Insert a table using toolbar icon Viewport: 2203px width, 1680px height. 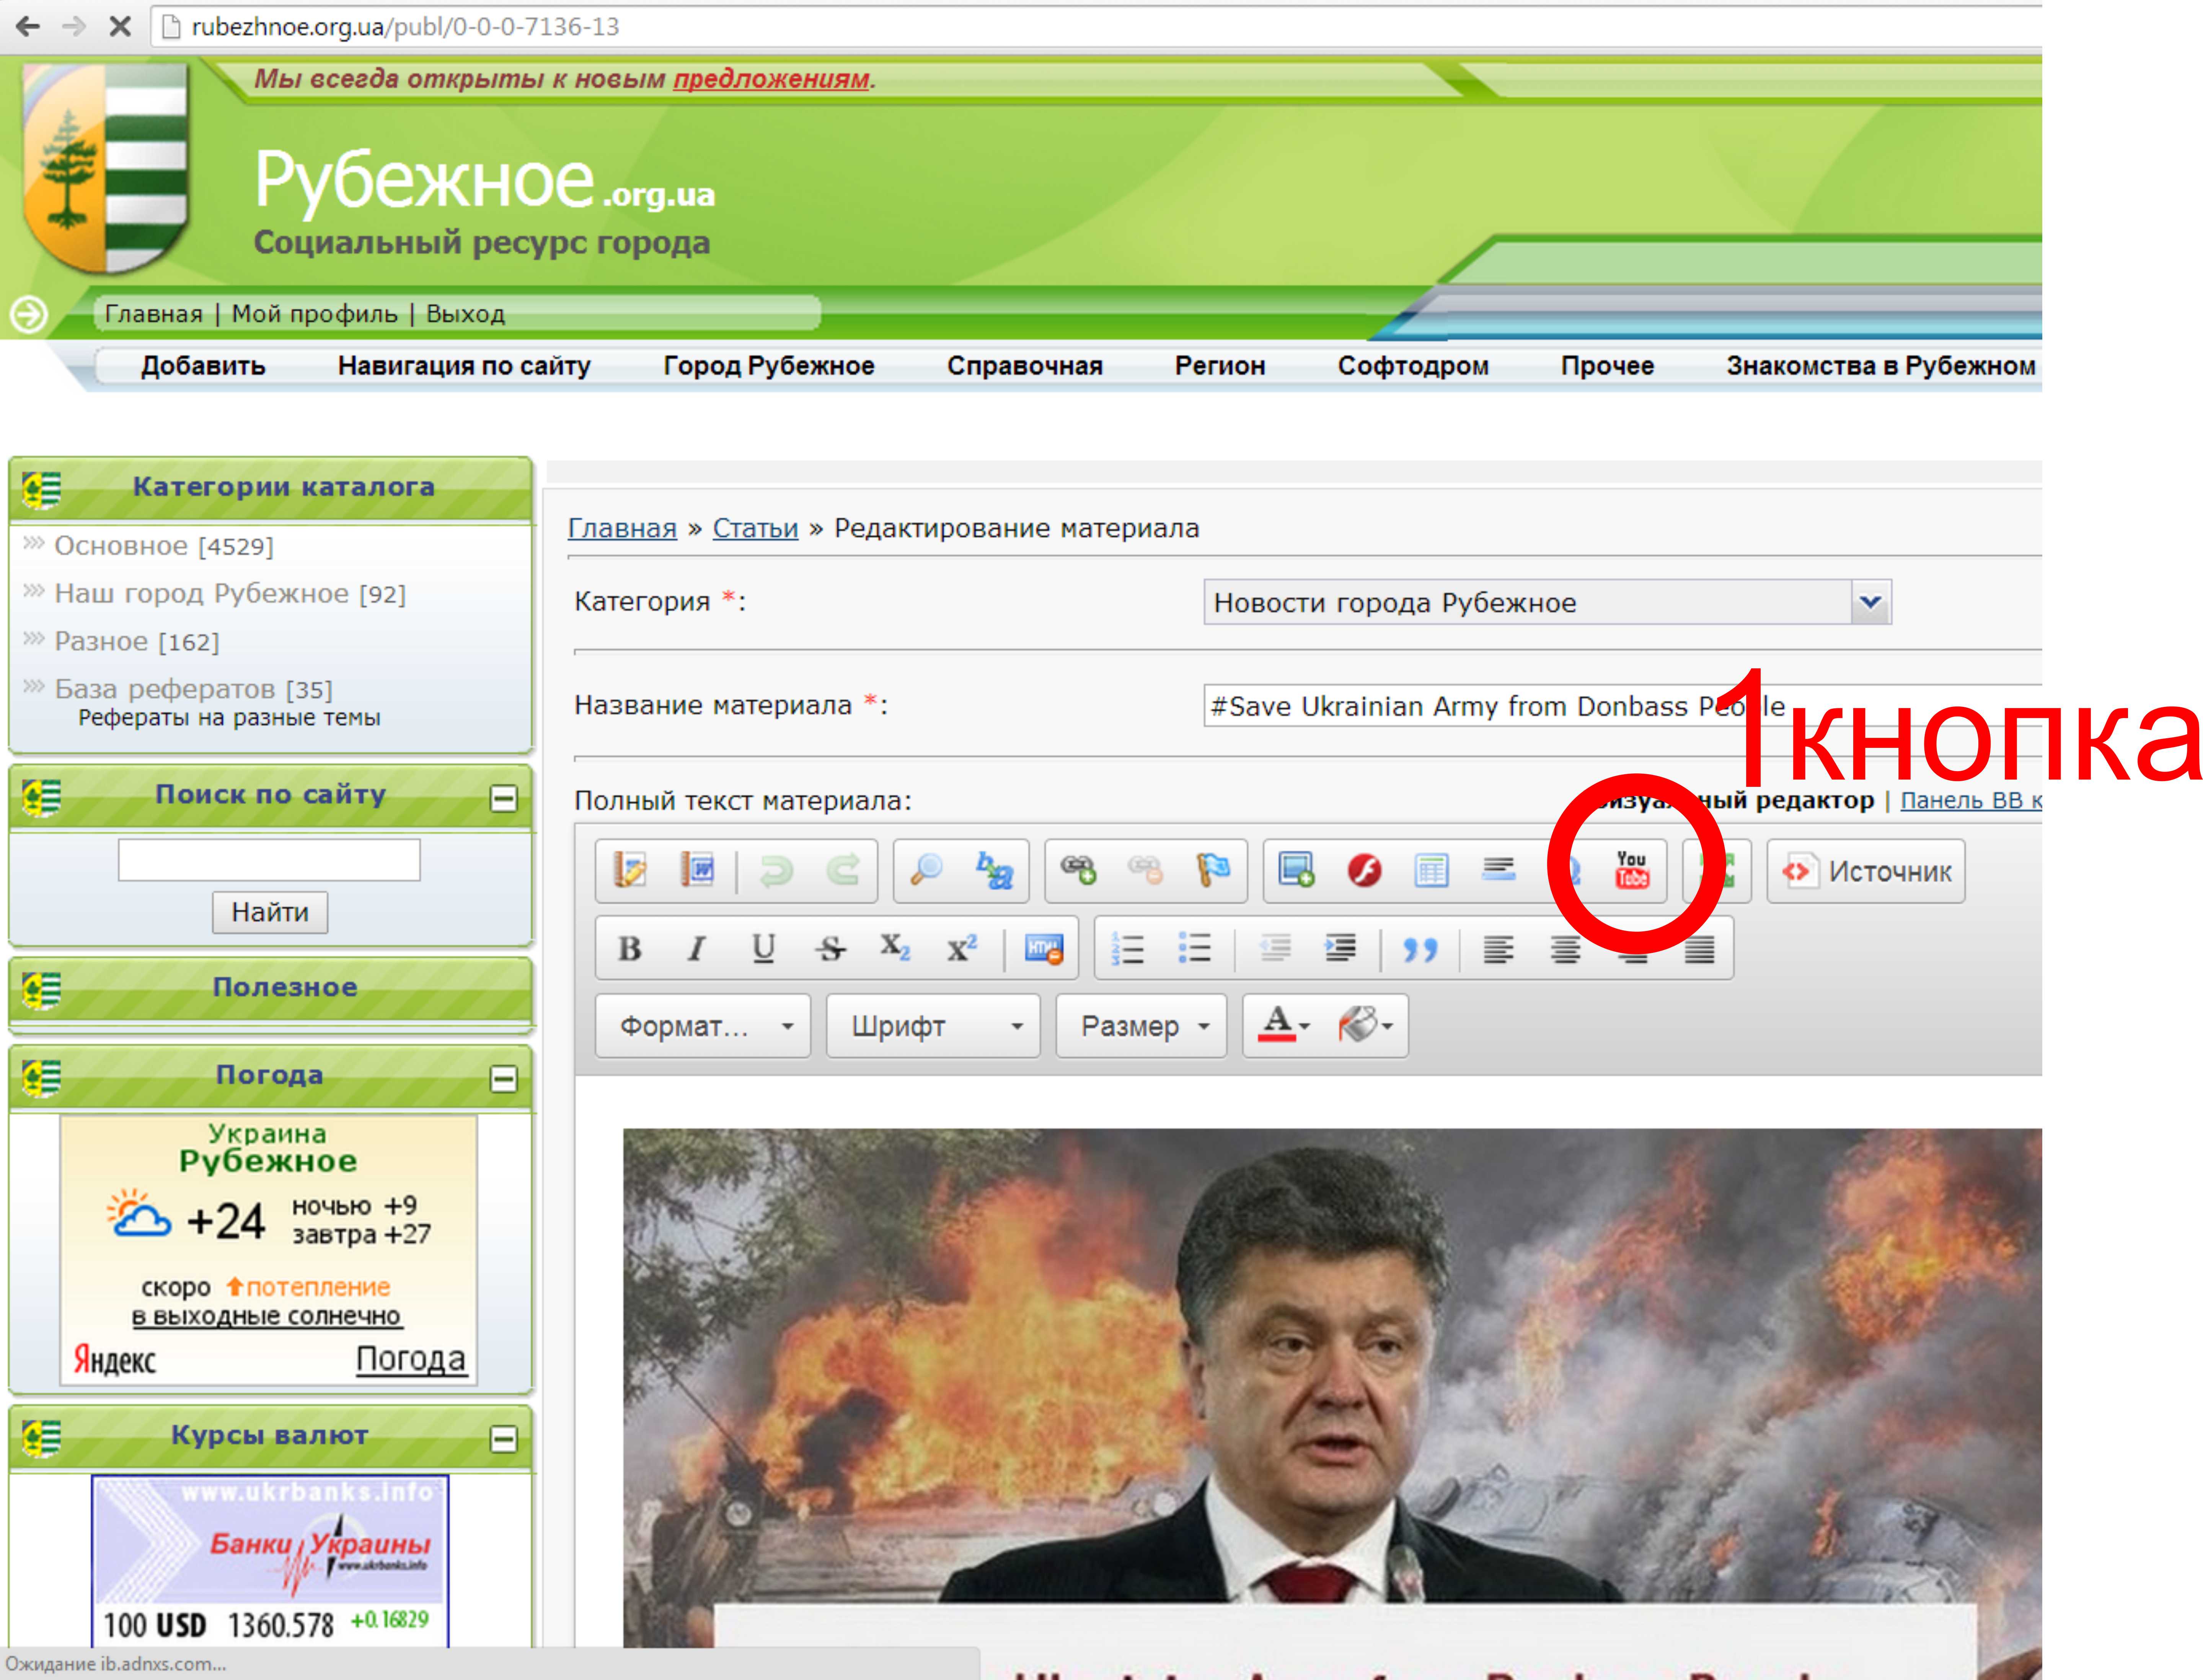coord(1431,869)
